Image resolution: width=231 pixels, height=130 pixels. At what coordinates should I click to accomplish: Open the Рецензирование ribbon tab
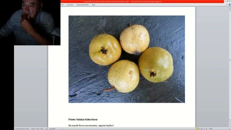pyautogui.click(x=83, y=5)
